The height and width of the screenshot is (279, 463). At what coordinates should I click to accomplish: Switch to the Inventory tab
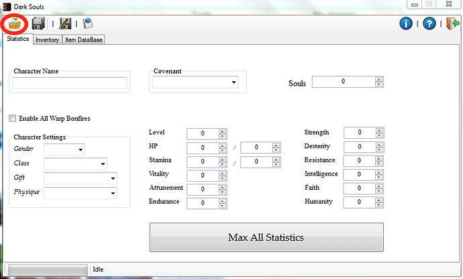(x=47, y=40)
